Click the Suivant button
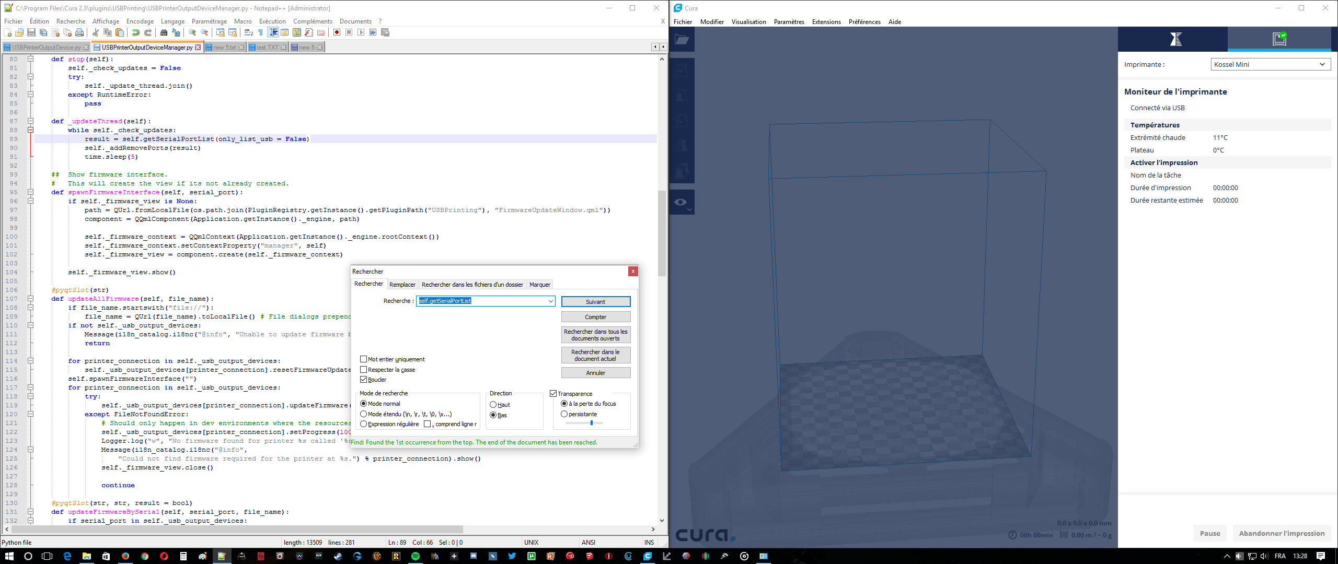Screen dimensions: 1338x564 pos(595,302)
